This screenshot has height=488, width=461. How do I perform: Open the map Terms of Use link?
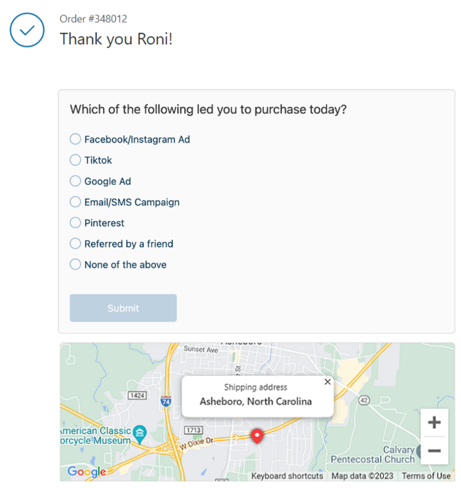point(426,476)
